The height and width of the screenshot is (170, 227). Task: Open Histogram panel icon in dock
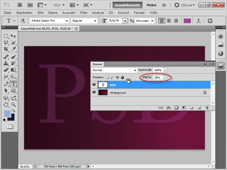point(221,45)
